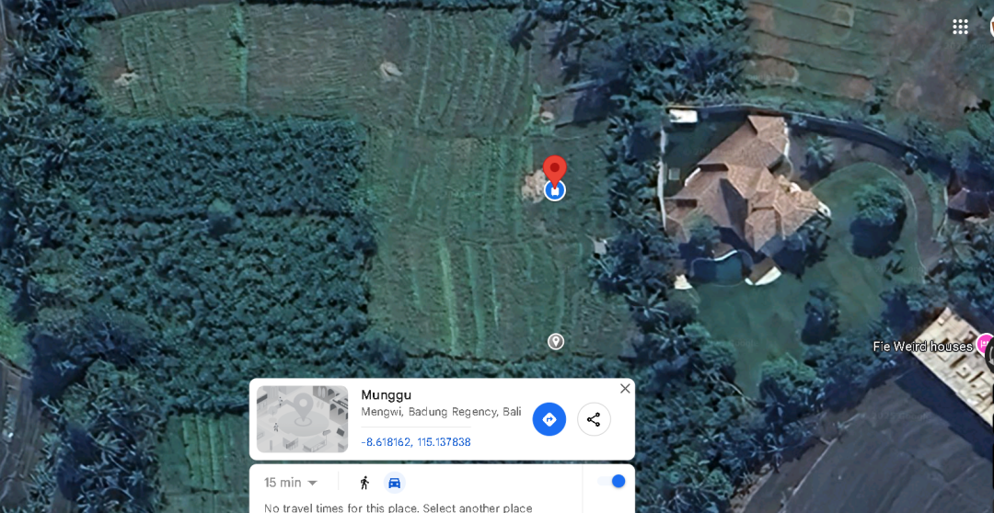
Task: Click the red dropped pin marker
Action: [x=555, y=170]
